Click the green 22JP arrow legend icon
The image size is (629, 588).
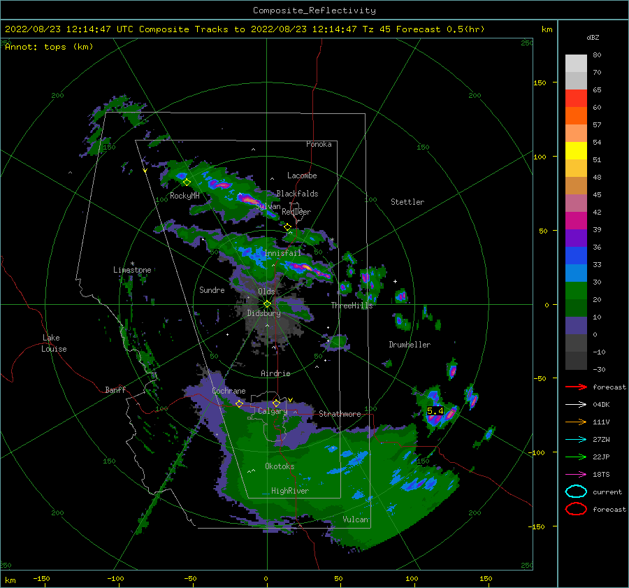(x=576, y=457)
